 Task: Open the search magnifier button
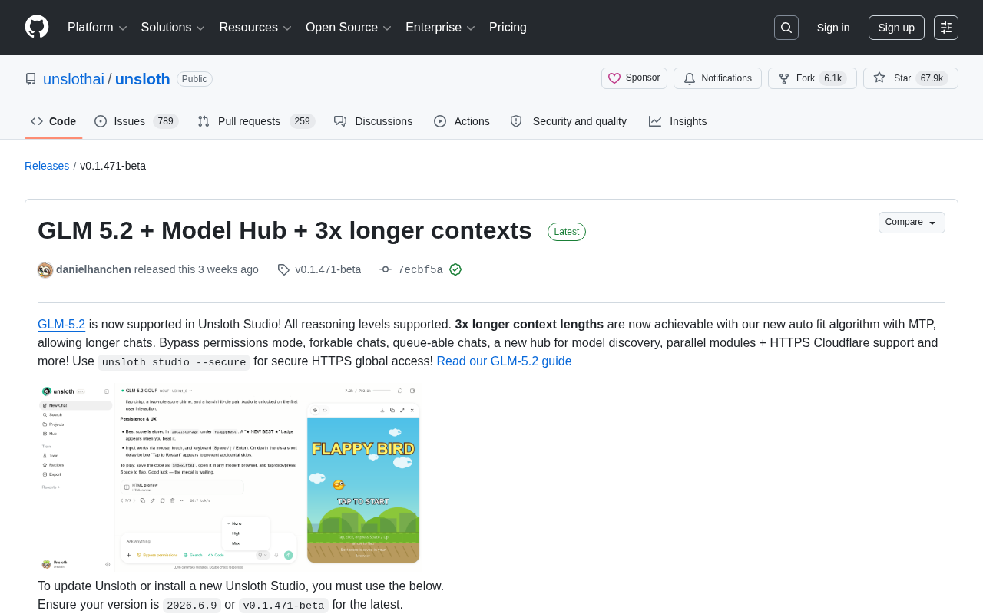[x=786, y=28]
